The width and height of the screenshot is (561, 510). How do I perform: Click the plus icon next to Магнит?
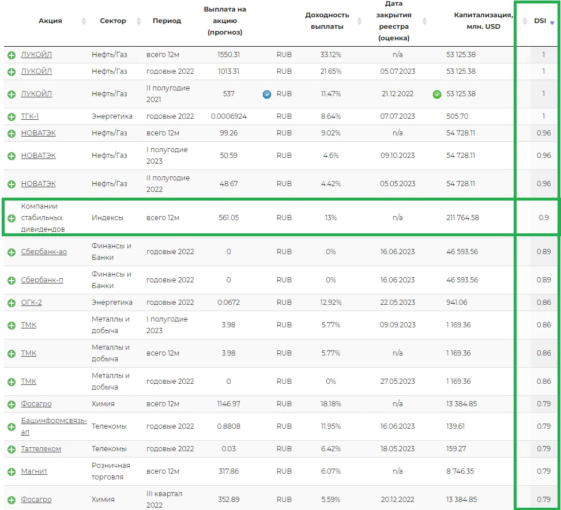11,471
